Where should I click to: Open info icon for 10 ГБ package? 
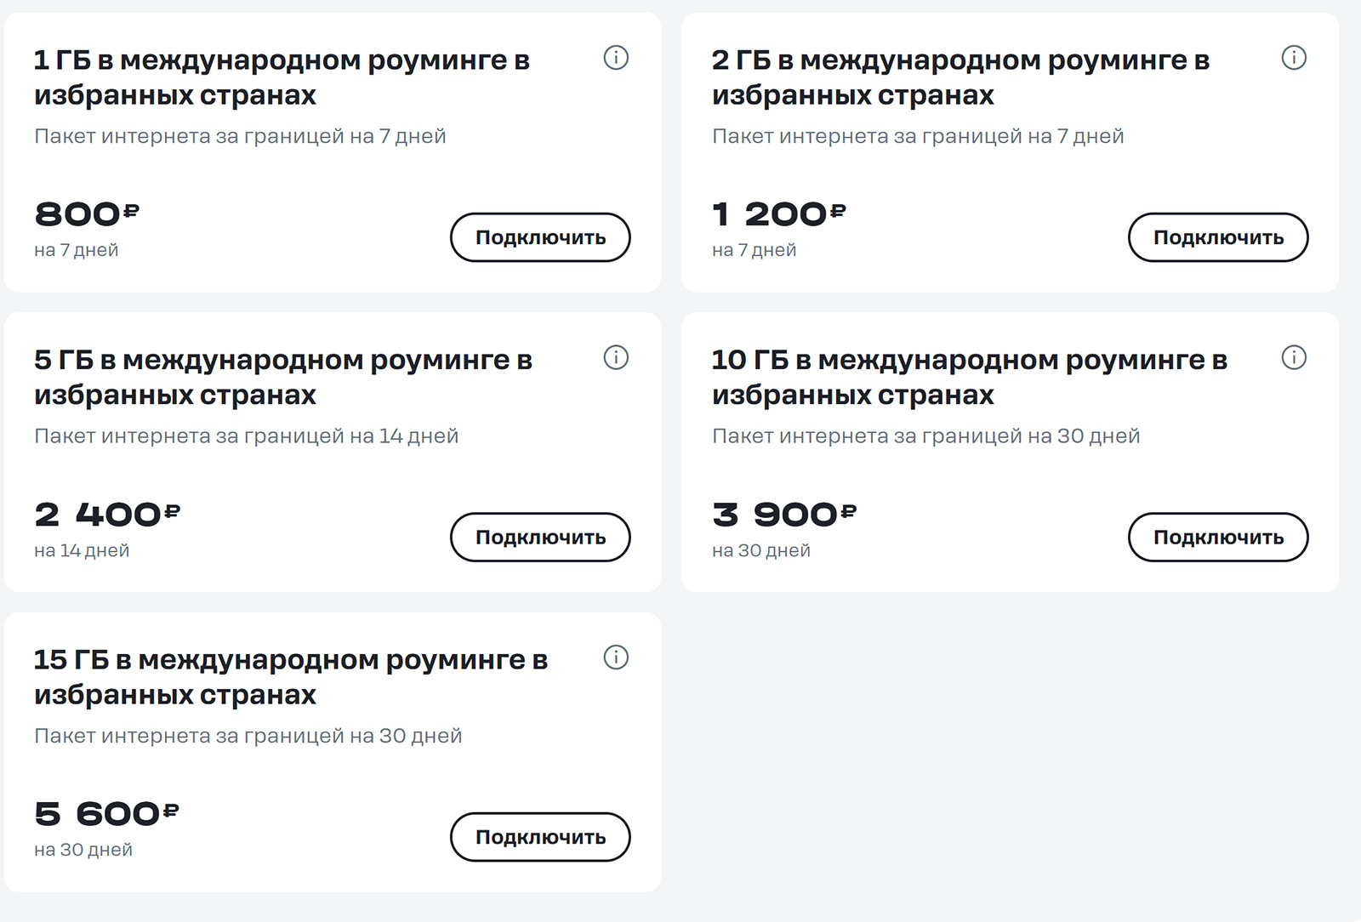point(1294,358)
